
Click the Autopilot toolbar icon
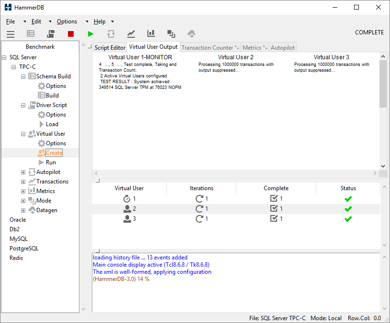pos(111,34)
